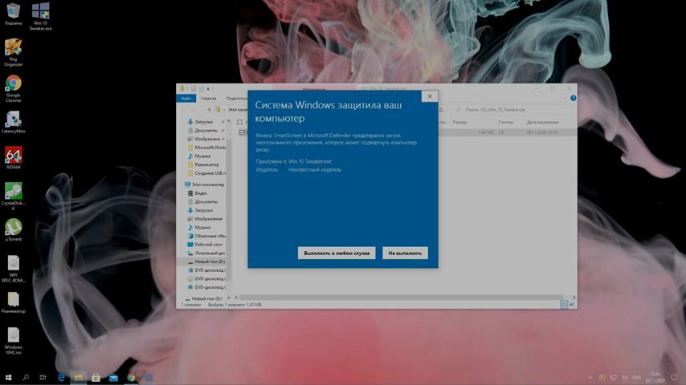This screenshot has width=686, height=385.
Task: Click 'Выполнить в любом случае' button
Action: point(337,253)
